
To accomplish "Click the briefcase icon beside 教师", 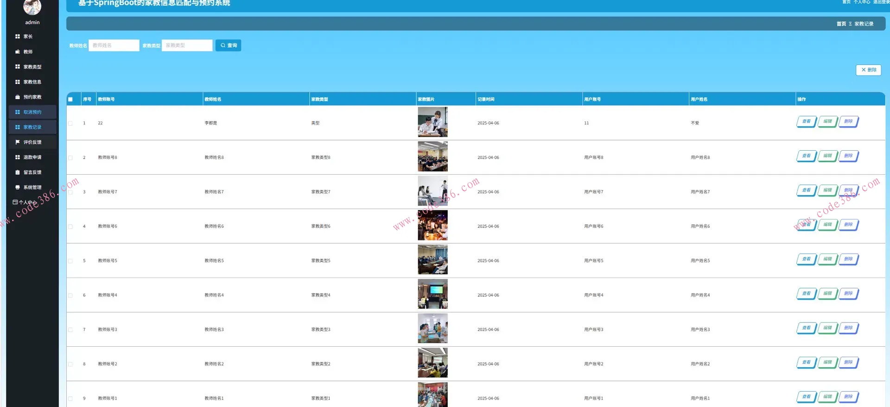I will click(x=18, y=51).
